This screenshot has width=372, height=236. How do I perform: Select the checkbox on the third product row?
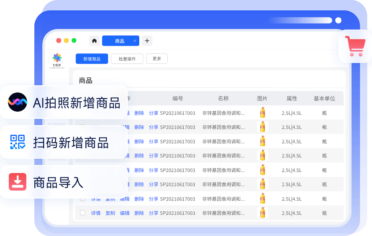click(x=82, y=141)
